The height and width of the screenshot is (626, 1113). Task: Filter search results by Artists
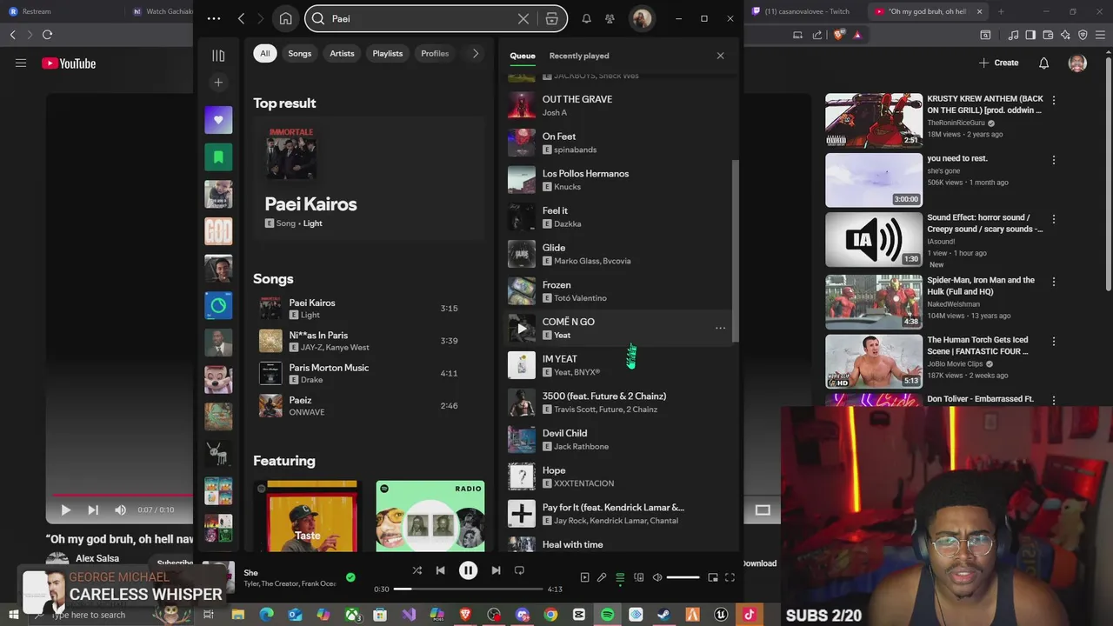coord(342,54)
